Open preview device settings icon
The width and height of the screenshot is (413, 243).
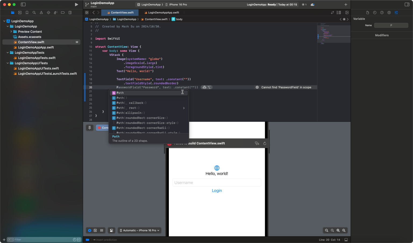pyautogui.click(x=111, y=230)
